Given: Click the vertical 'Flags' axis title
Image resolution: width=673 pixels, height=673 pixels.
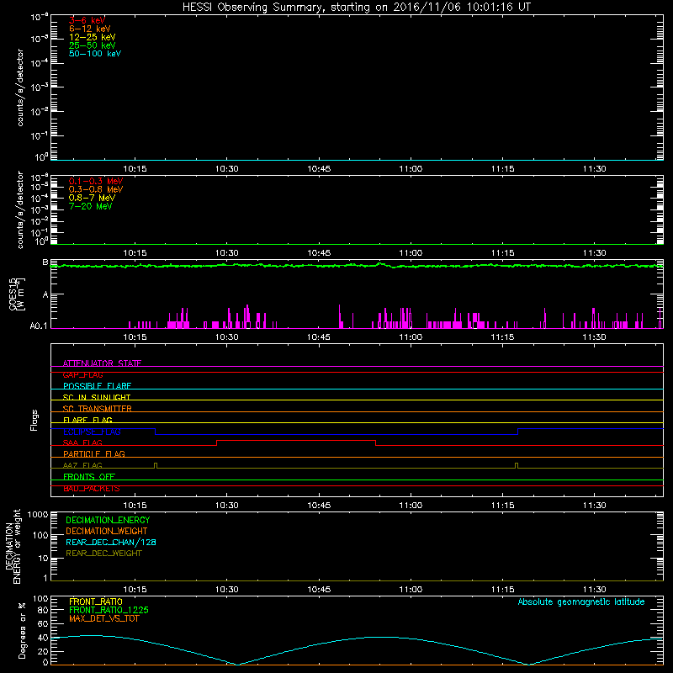Looking at the screenshot, I should pos(34,420).
